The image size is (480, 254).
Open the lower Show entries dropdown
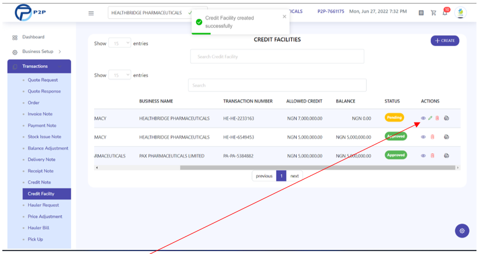(120, 75)
